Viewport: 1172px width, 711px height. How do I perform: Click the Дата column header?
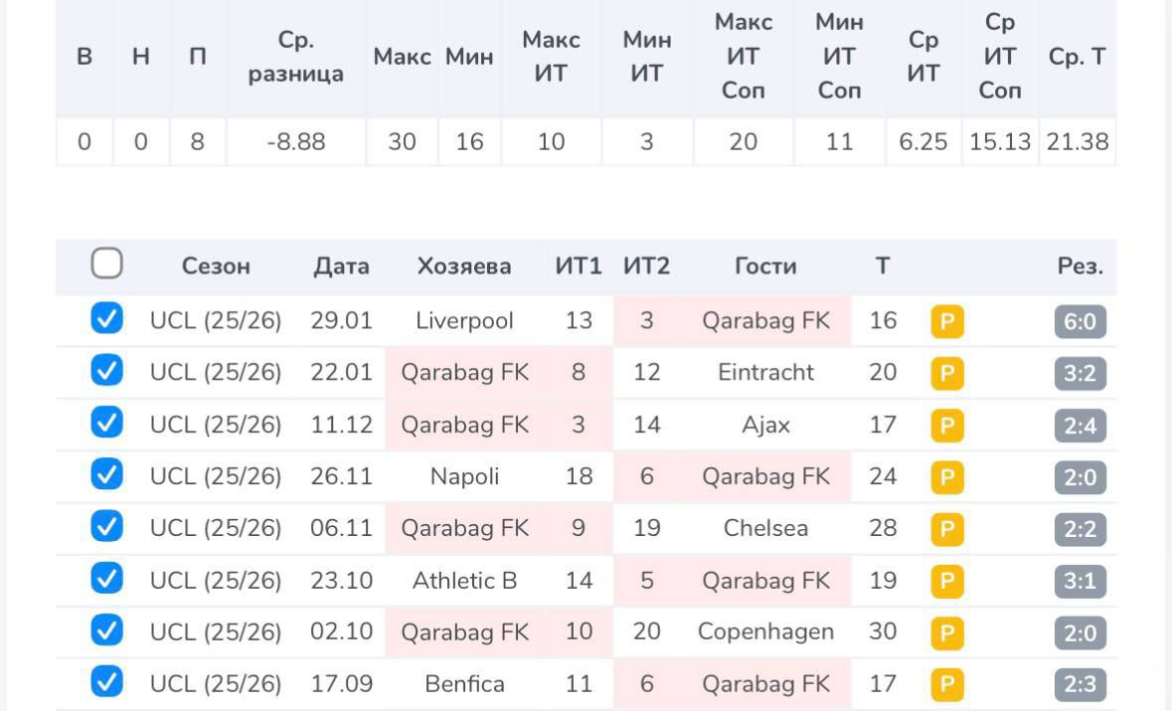341,267
